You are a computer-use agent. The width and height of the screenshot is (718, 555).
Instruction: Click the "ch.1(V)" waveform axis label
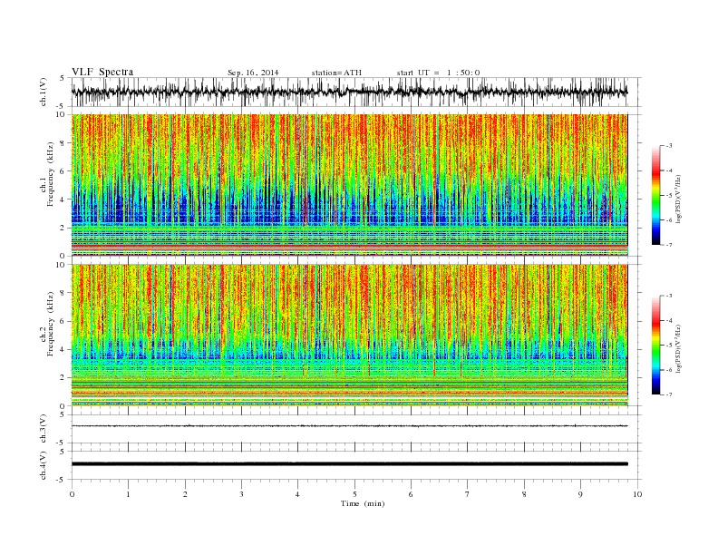(44, 92)
